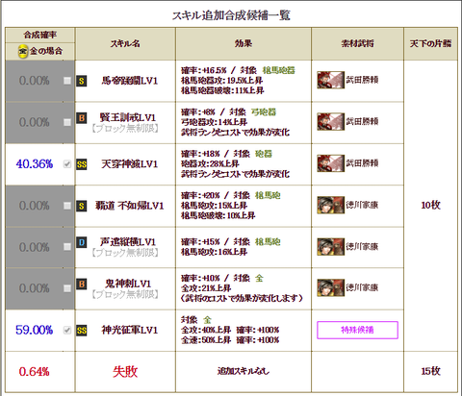Select the 神光征軍LV1 skill name
This screenshot has width=462, height=396.
point(130,330)
